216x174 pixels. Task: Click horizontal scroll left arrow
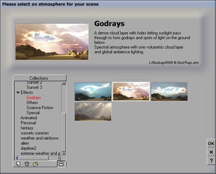(x=16, y=158)
